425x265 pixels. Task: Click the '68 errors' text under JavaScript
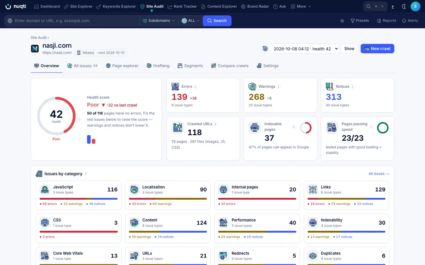50,204
